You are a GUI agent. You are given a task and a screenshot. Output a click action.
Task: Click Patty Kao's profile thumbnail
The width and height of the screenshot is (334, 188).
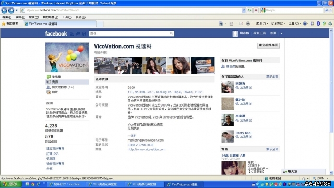(228, 136)
